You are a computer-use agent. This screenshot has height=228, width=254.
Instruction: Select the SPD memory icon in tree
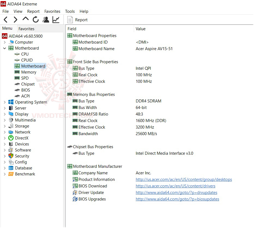17,78
